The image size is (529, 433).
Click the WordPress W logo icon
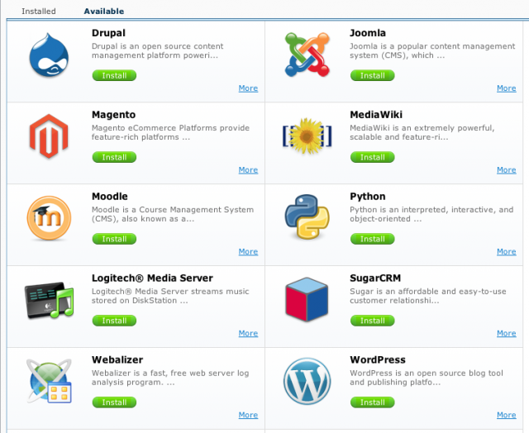307,381
